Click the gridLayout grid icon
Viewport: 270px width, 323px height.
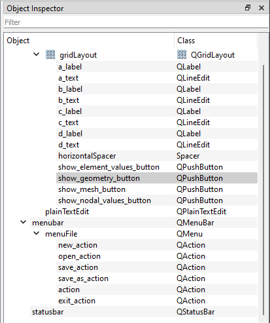pos(50,54)
